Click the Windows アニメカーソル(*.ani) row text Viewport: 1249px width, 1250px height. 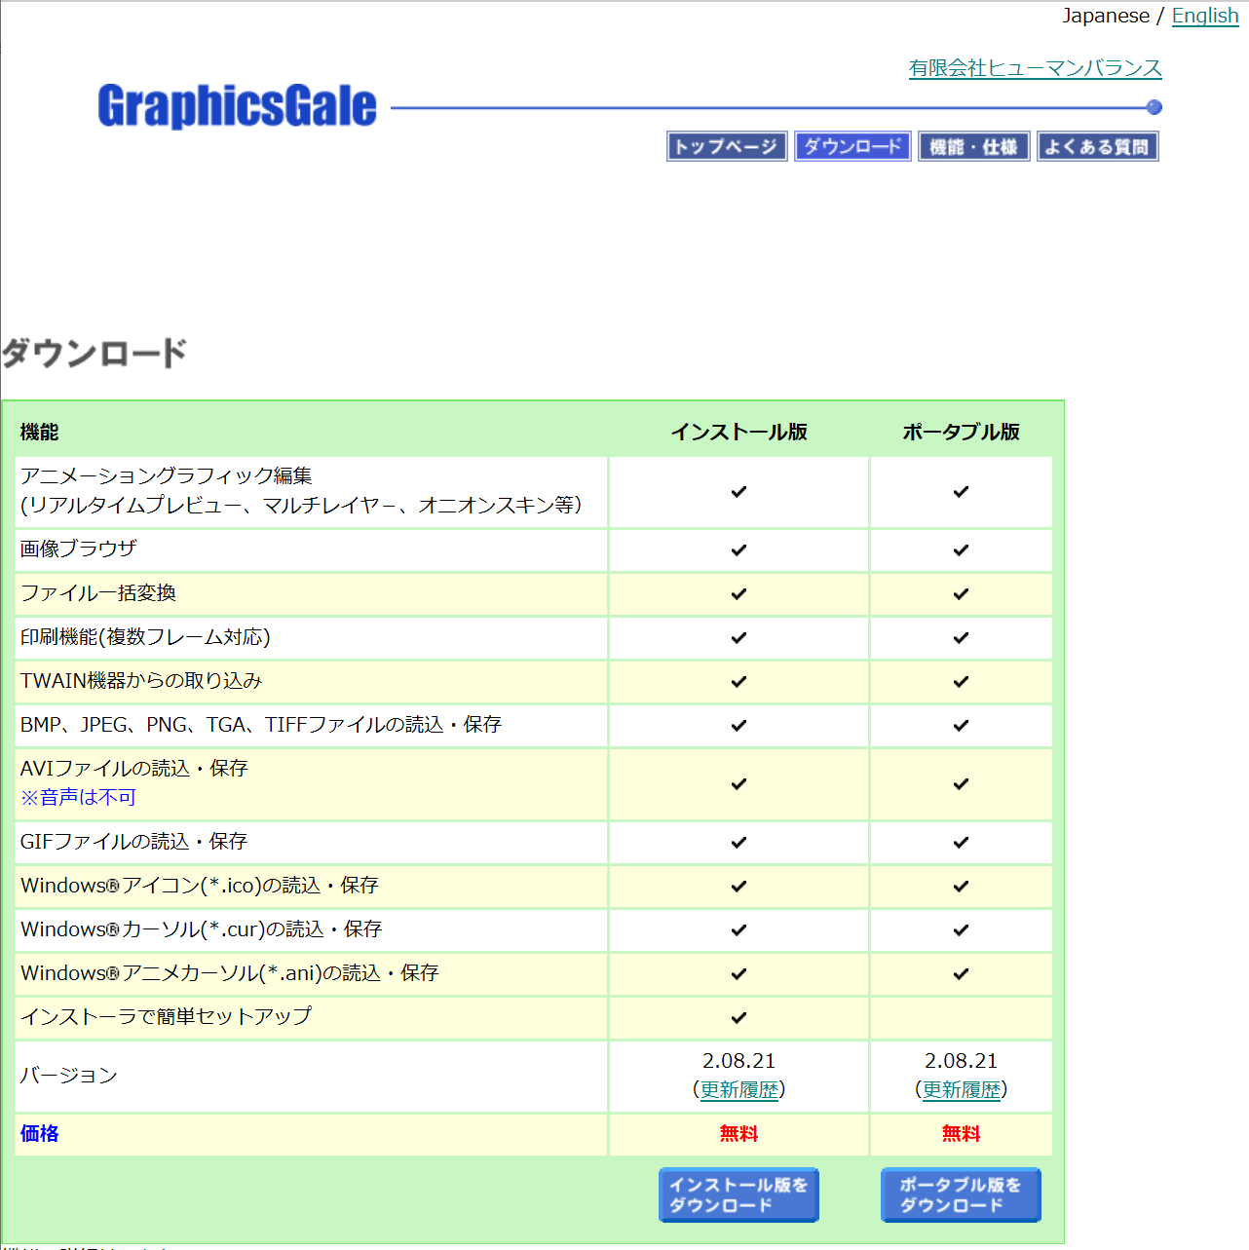(x=230, y=972)
